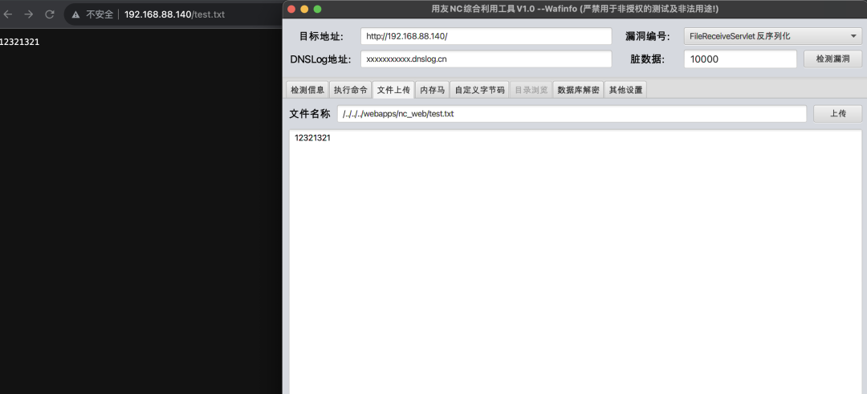Click the browser forward arrow

[29, 14]
